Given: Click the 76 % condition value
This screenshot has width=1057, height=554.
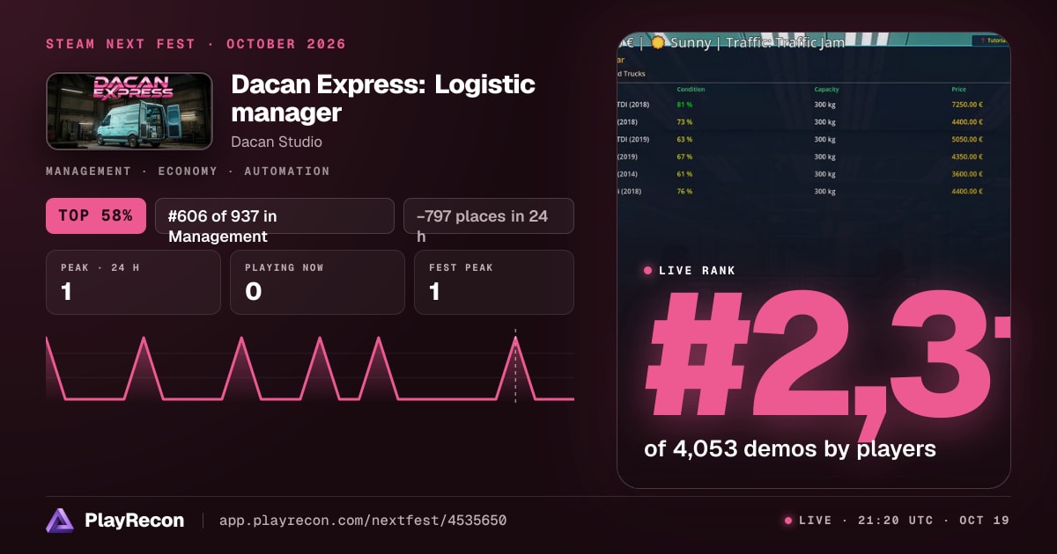Looking at the screenshot, I should (684, 191).
